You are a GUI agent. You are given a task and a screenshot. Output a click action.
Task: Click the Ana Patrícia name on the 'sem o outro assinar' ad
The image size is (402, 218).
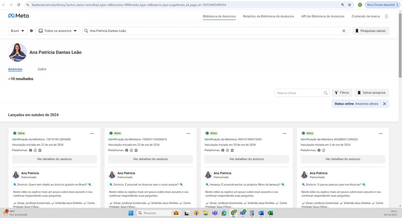coord(126,173)
